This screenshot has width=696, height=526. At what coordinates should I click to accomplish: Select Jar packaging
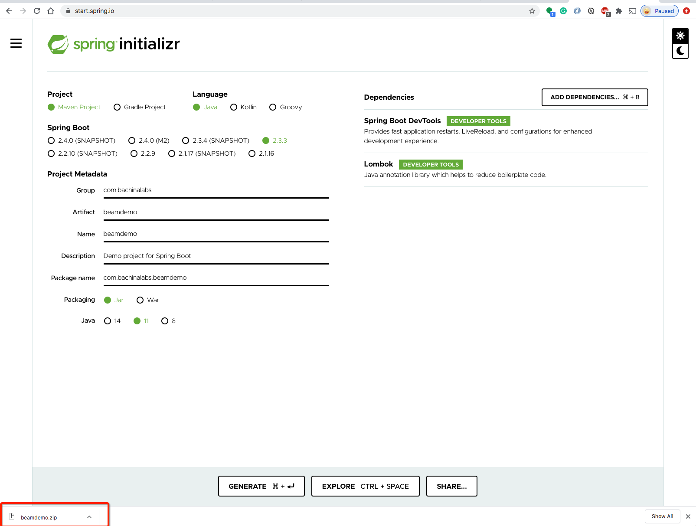114,300
